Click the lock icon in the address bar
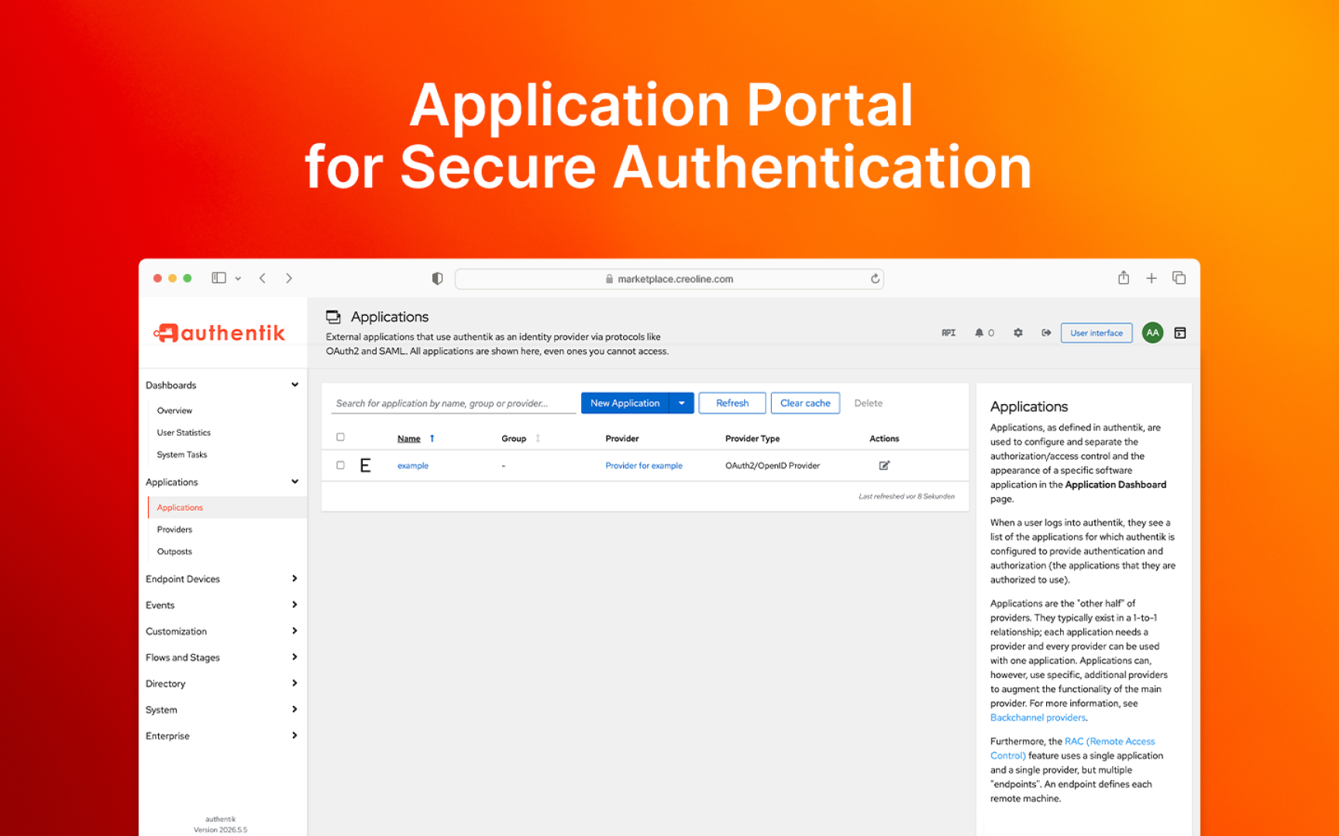 [x=609, y=279]
